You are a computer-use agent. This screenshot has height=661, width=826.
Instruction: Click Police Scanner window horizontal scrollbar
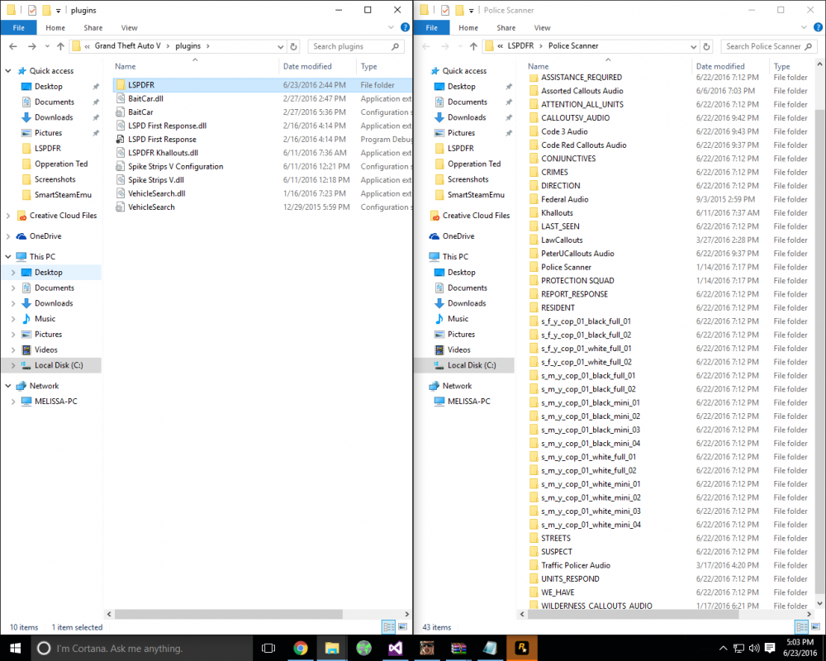click(632, 614)
